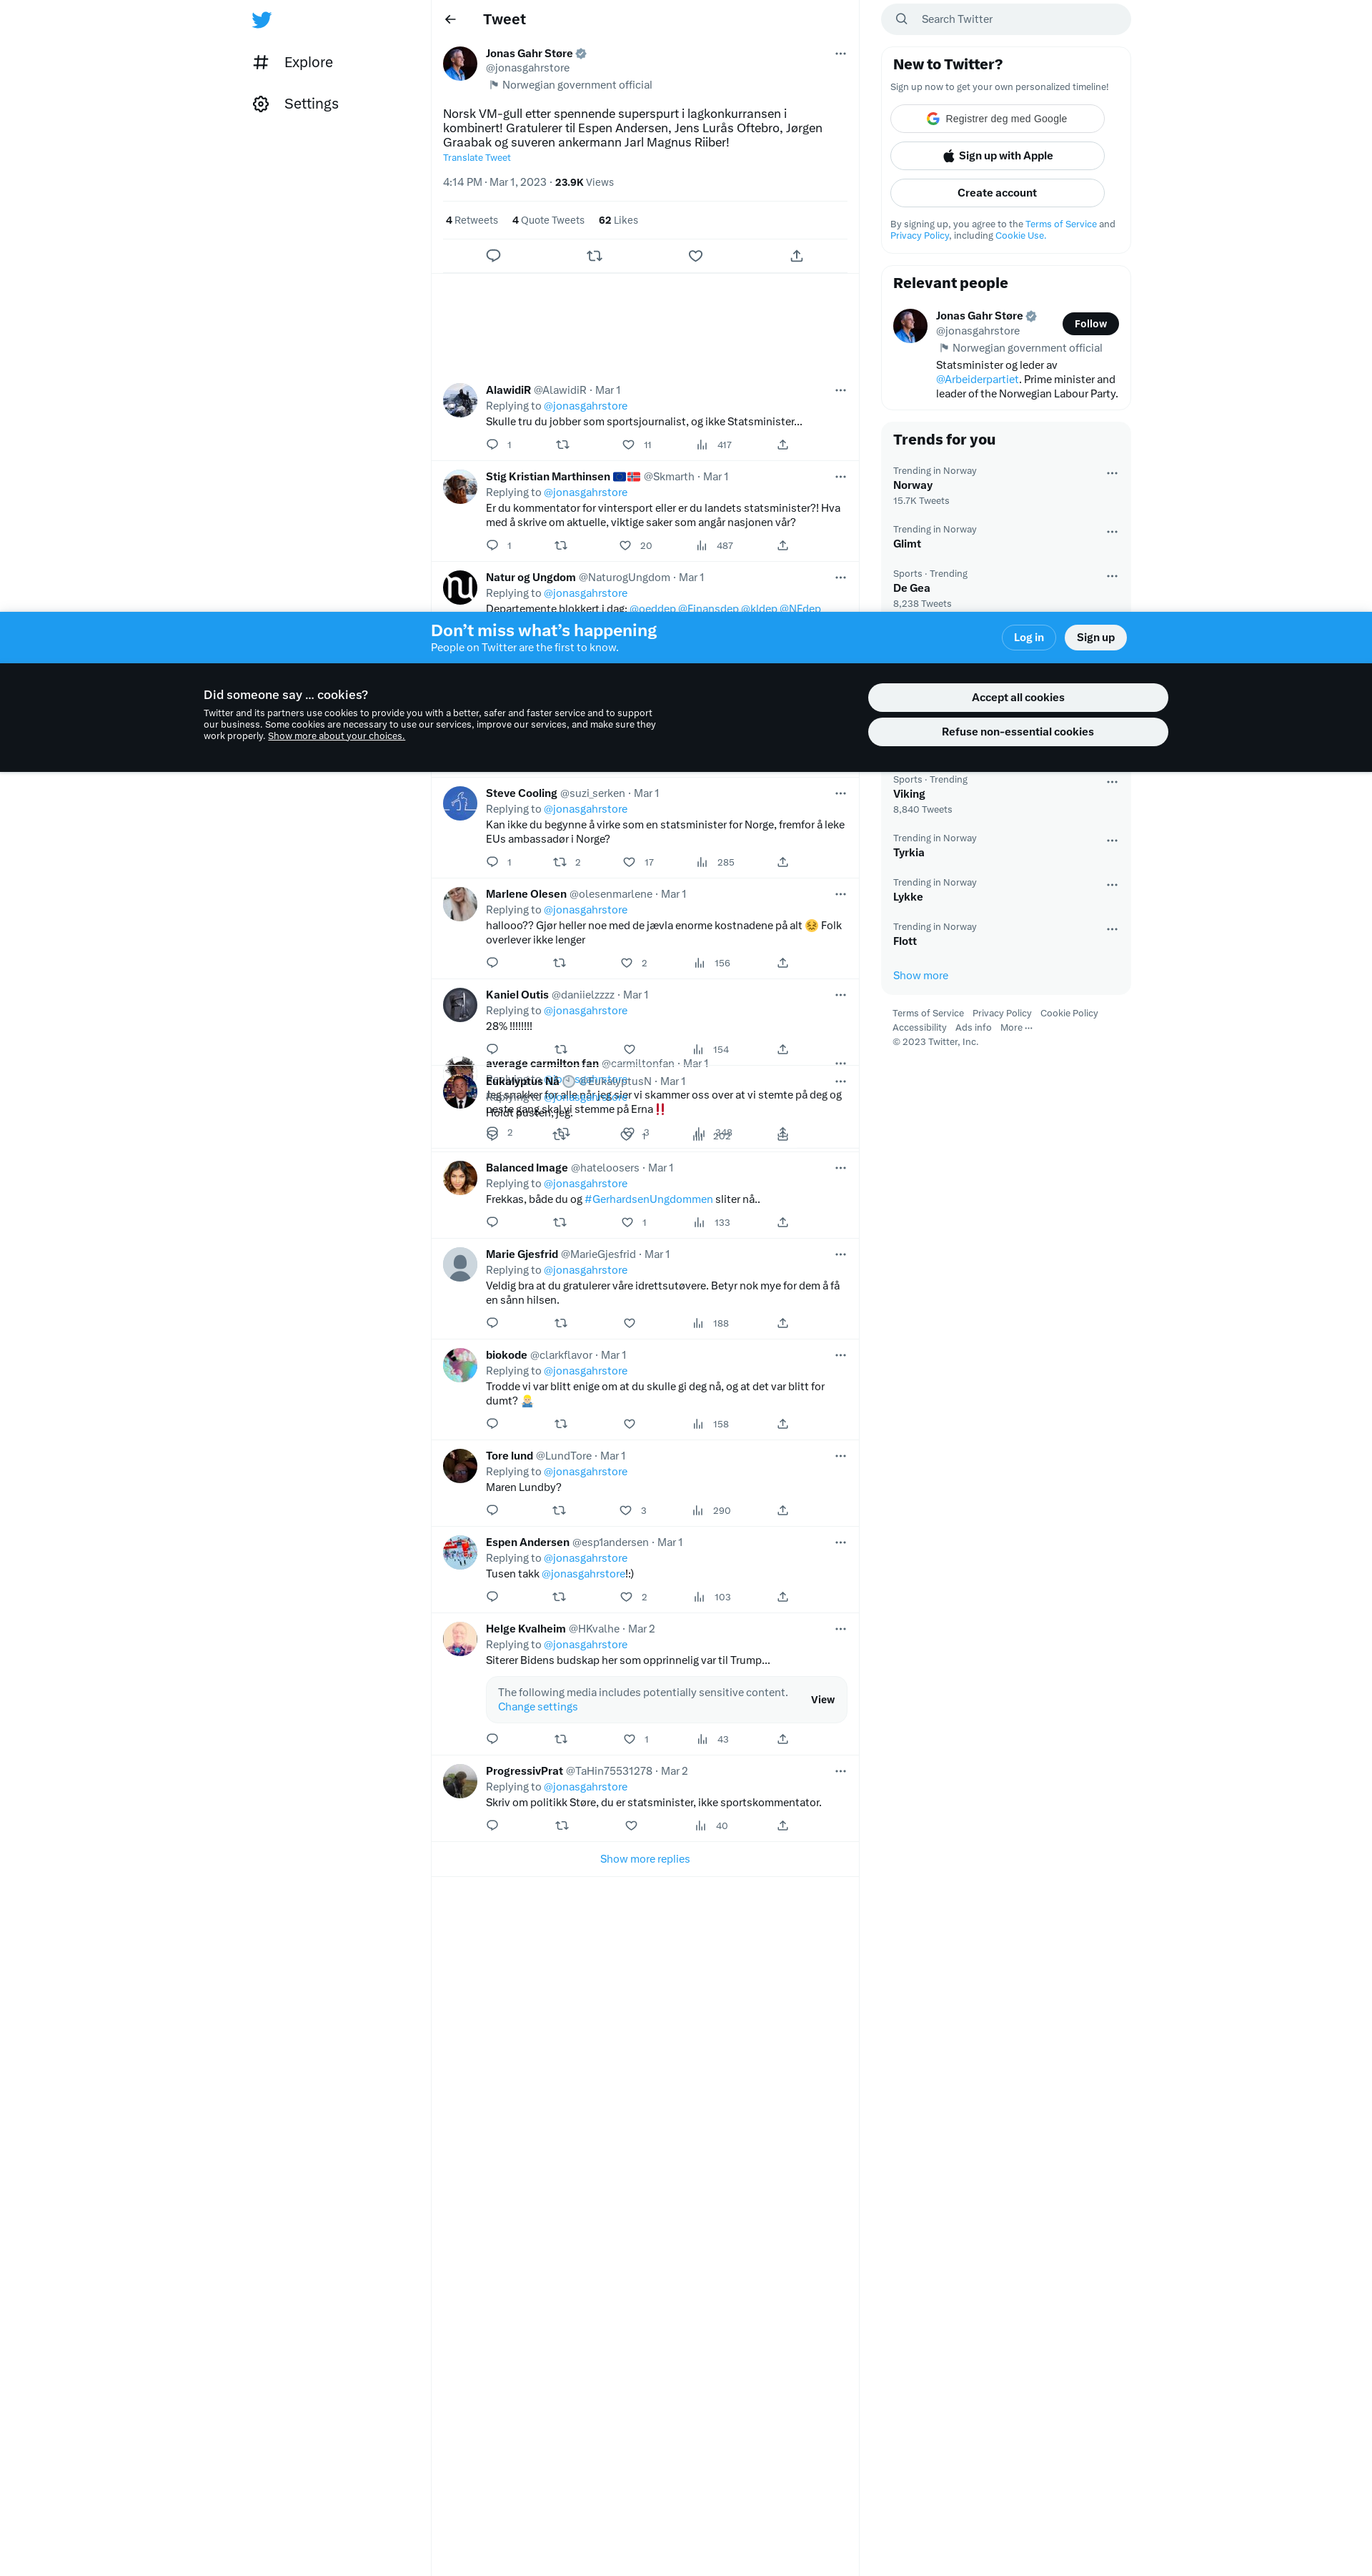The height and width of the screenshot is (2576, 1372).
Task: Share Espen Andersen's reply
Action: 782,1597
